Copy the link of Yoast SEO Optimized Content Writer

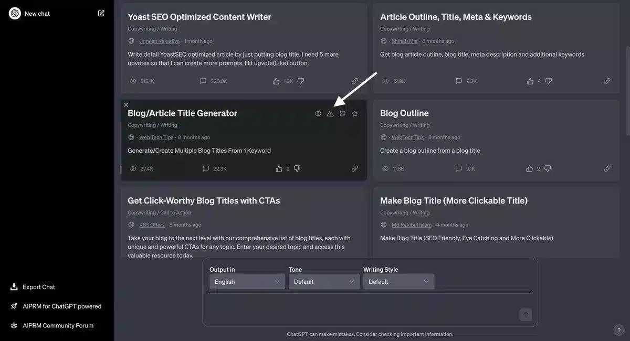(x=355, y=81)
